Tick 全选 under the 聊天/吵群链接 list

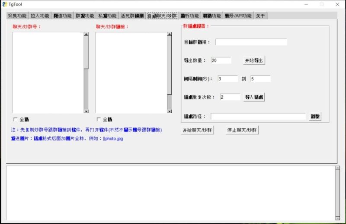104,120
